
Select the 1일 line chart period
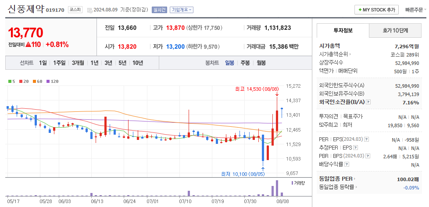[x=43, y=63]
